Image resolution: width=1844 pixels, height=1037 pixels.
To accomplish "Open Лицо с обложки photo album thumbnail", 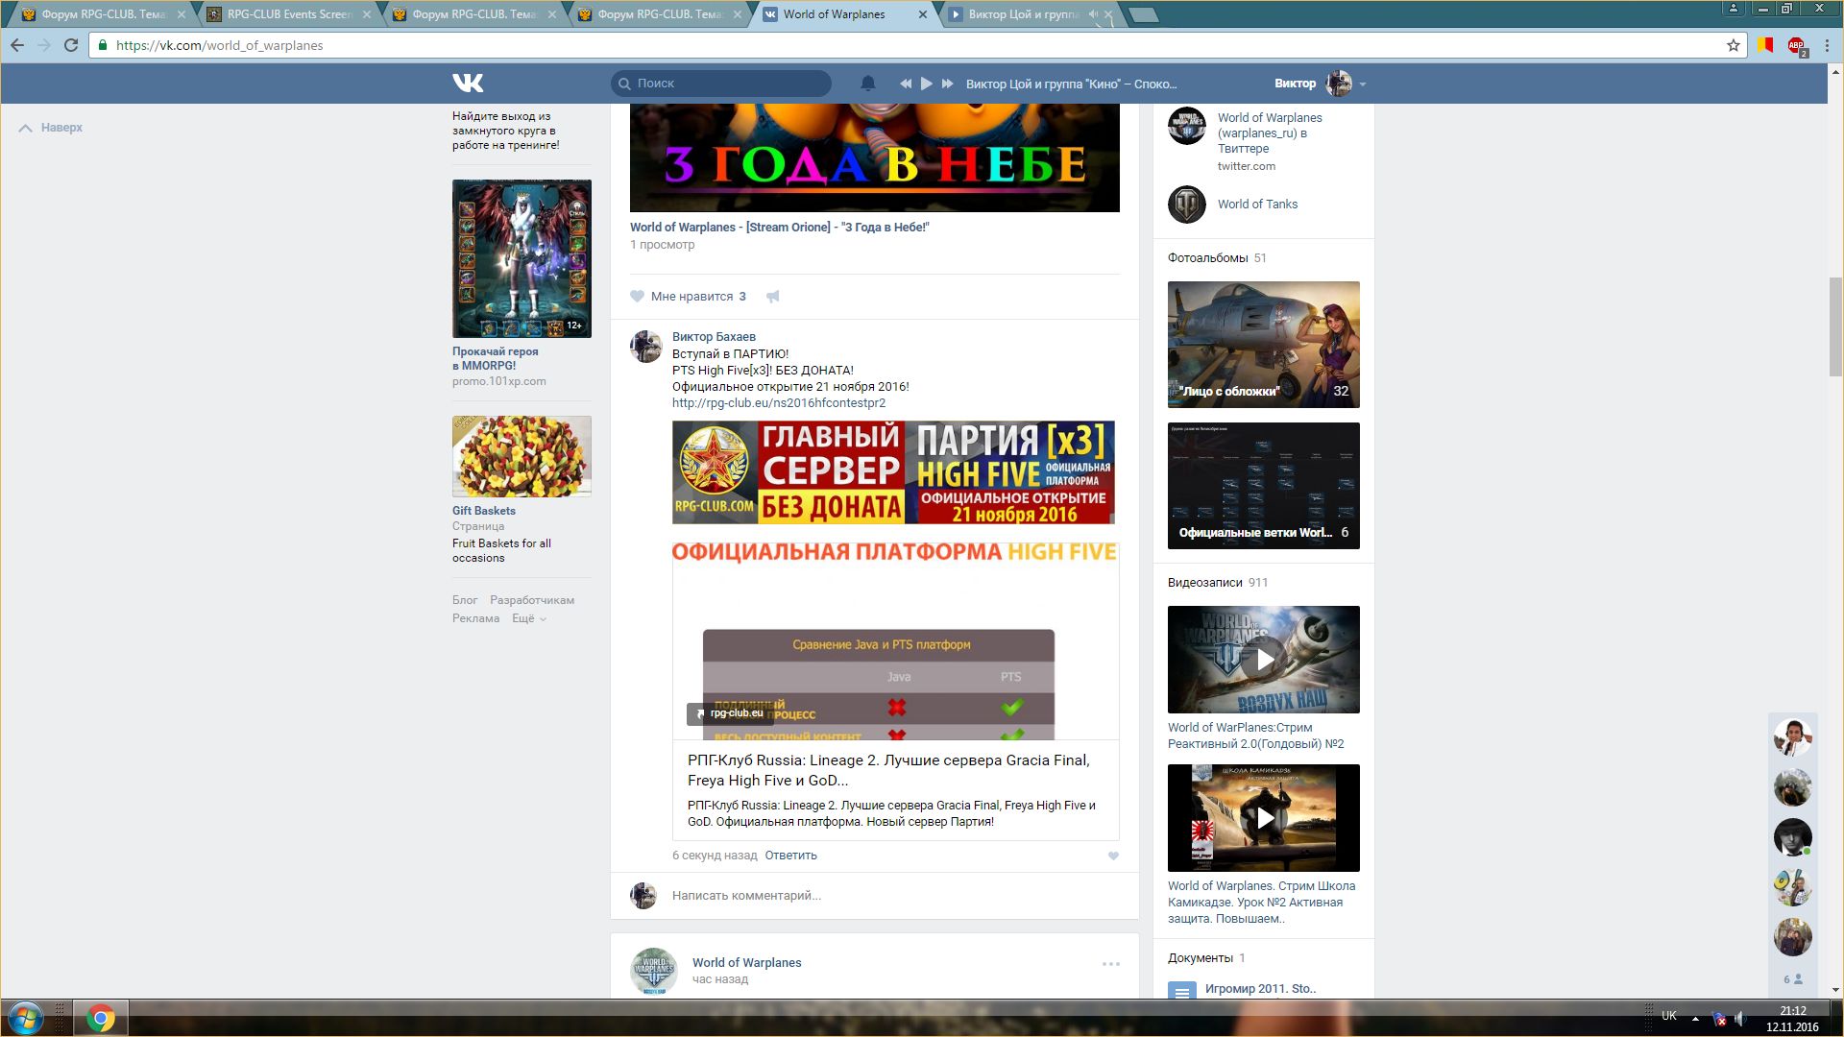I will point(1263,345).
